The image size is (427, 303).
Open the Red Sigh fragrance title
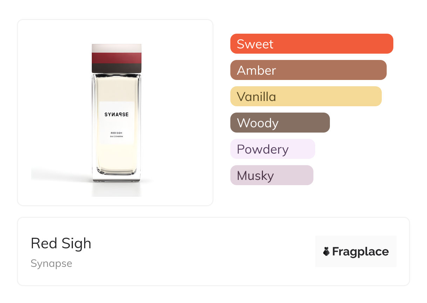point(61,243)
